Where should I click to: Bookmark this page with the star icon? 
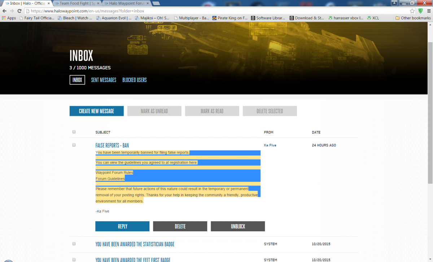pyautogui.click(x=412, y=11)
